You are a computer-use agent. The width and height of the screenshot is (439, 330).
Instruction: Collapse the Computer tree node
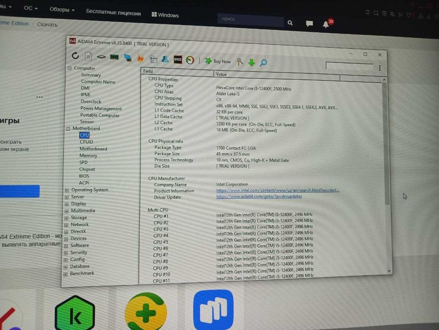tap(70, 68)
